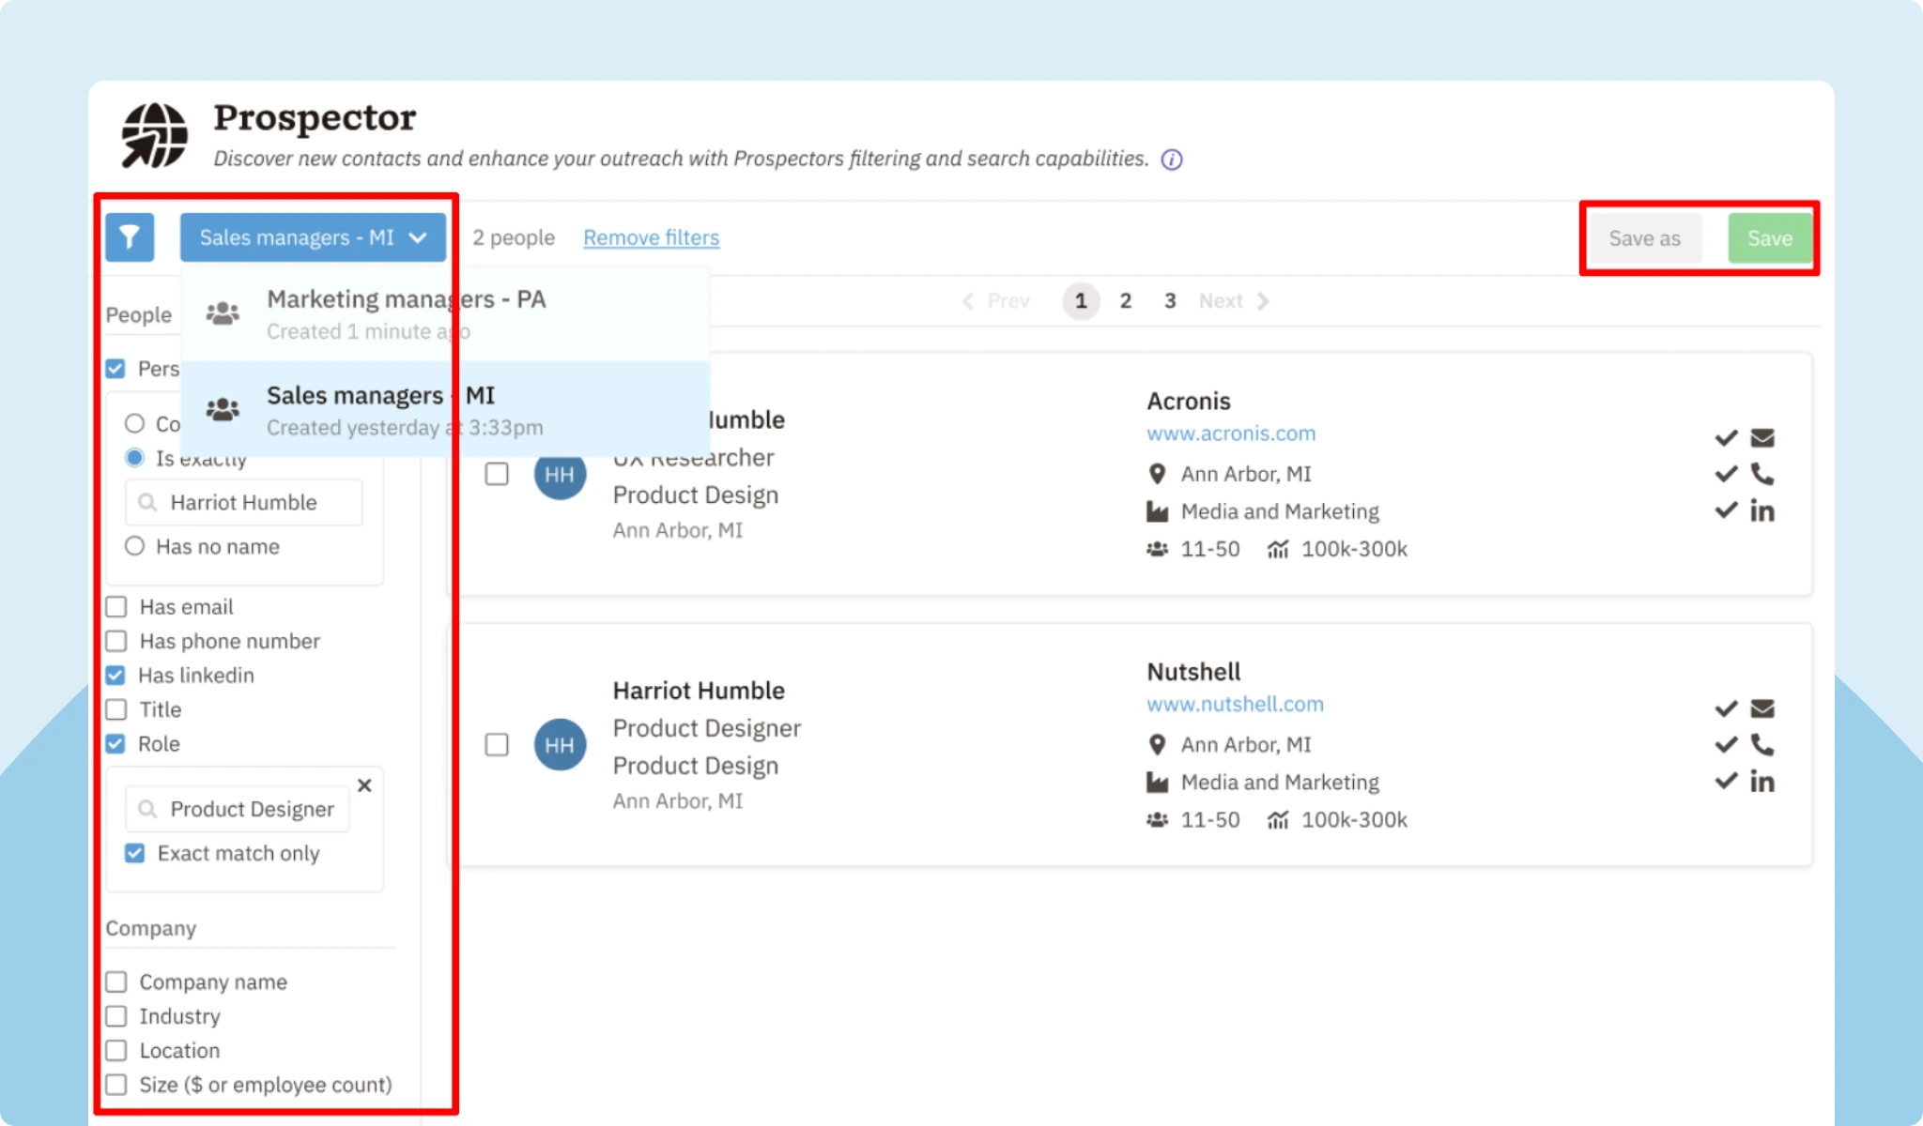Image resolution: width=1923 pixels, height=1126 pixels.
Task: Go to results page 2
Action: point(1125,300)
